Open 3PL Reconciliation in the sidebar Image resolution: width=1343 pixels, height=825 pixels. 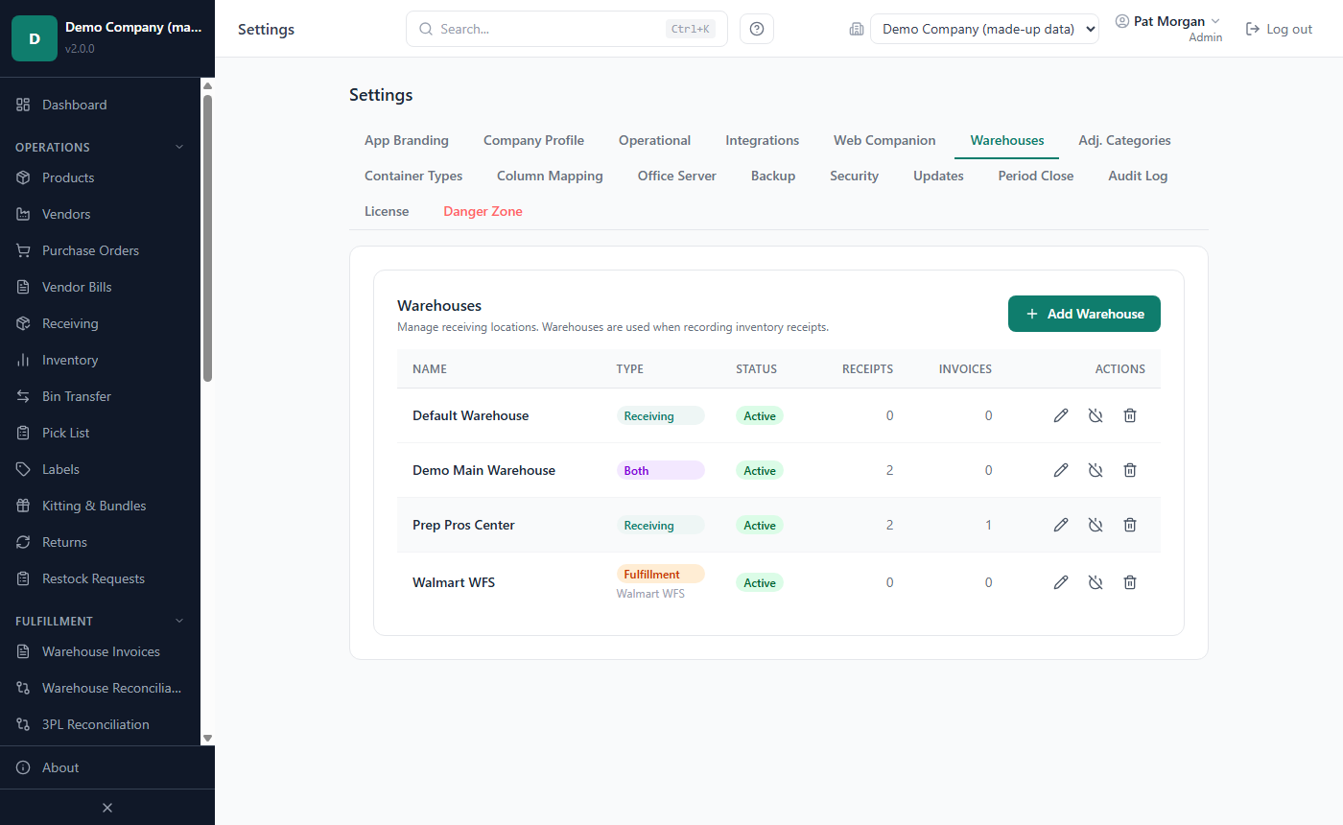pos(100,724)
